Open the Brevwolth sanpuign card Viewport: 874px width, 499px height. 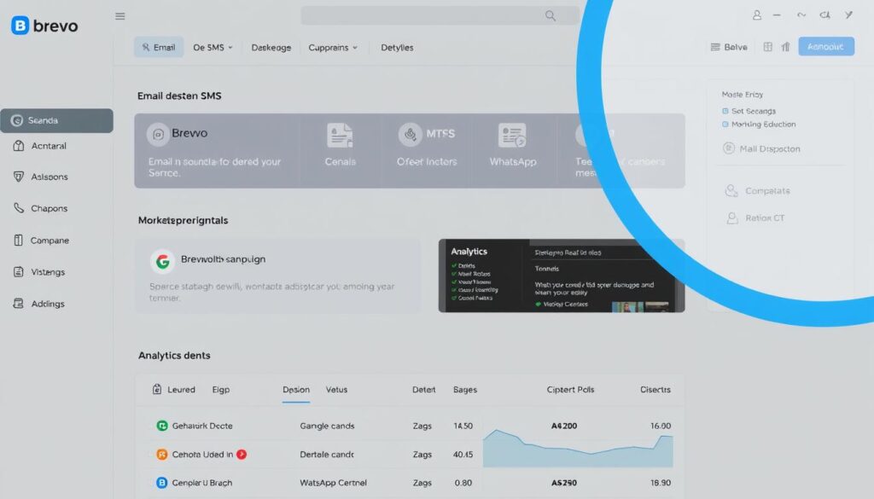coord(277,276)
